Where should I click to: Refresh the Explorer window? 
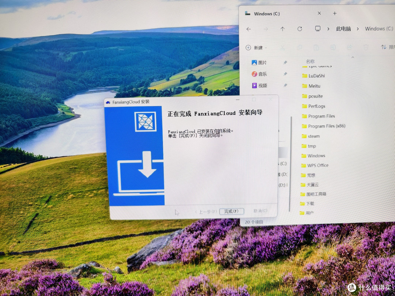[300, 29]
